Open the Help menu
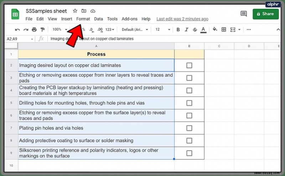The width and height of the screenshot is (285, 176). coord(146,19)
